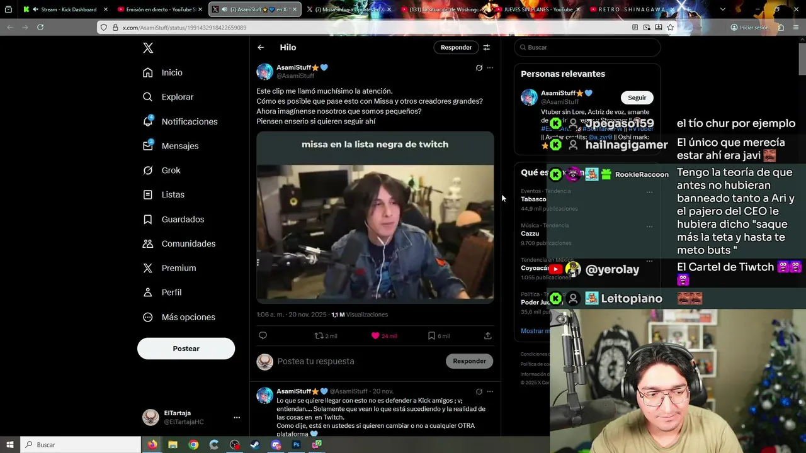This screenshot has height=453, width=806.
Task: Click the share post icon
Action: tap(487, 336)
